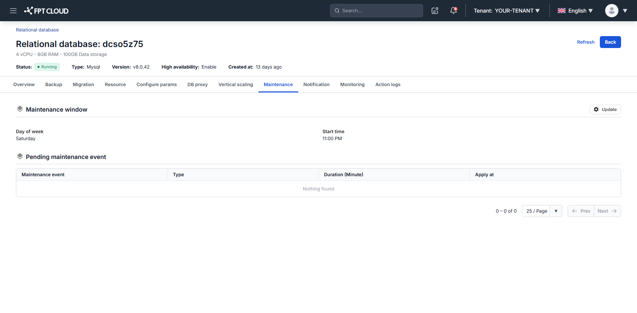
Task: Open the Resource tab
Action: 115,84
